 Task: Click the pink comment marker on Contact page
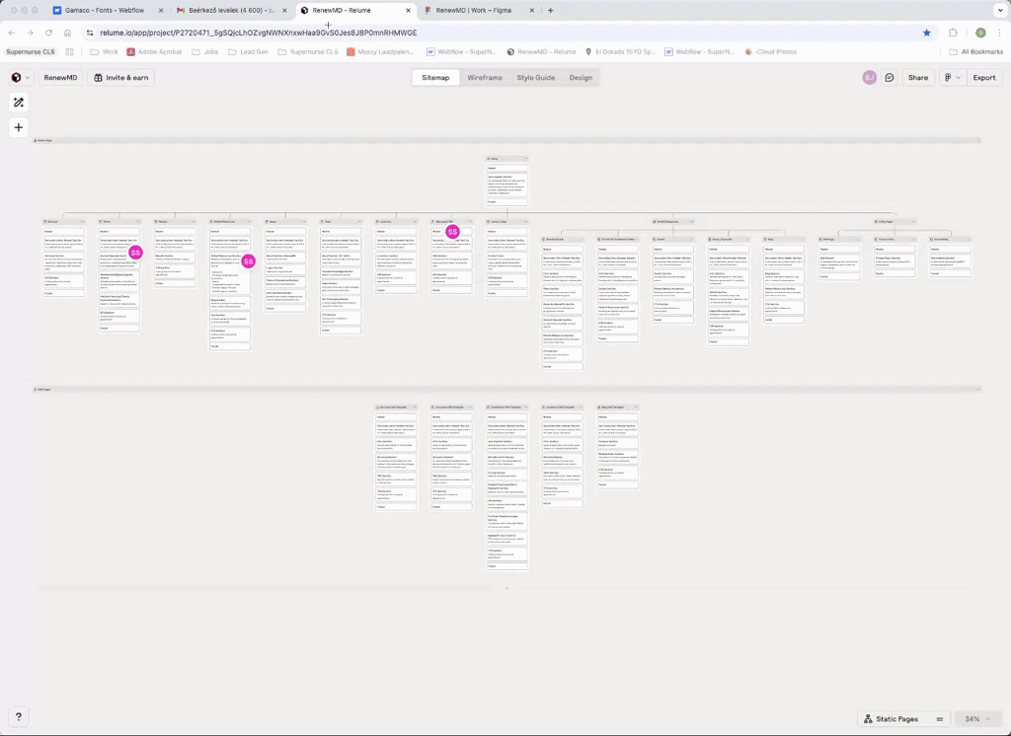(452, 232)
